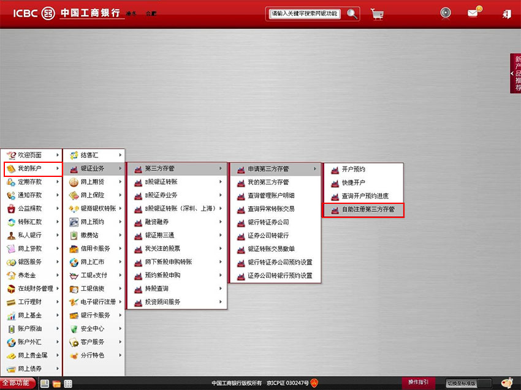This screenshot has height=390, width=521.
Task: Click the grid icon in bottom bar
Action: click(68, 384)
